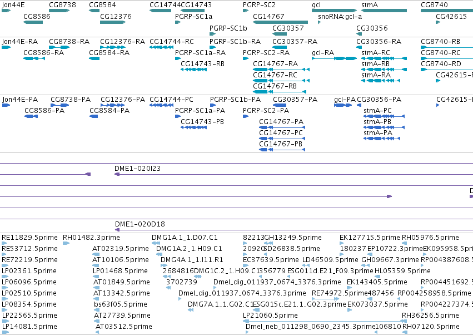Screen dimensions: 473x335
Task: Click the CG8584 gene arrow glyph
Action: click(94, 11)
